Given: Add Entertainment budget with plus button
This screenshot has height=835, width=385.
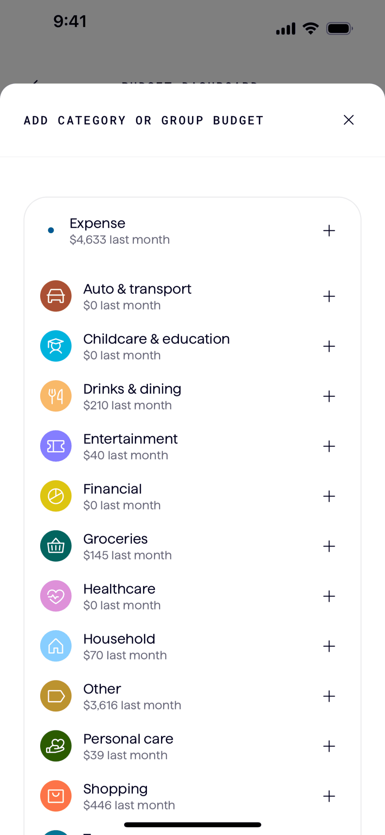Looking at the screenshot, I should 329,446.
